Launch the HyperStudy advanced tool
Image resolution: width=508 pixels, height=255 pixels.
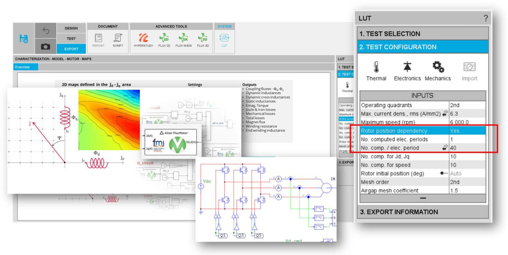(x=144, y=40)
